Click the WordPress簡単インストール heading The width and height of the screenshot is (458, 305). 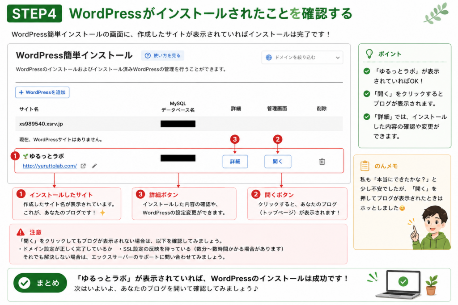[x=74, y=55]
